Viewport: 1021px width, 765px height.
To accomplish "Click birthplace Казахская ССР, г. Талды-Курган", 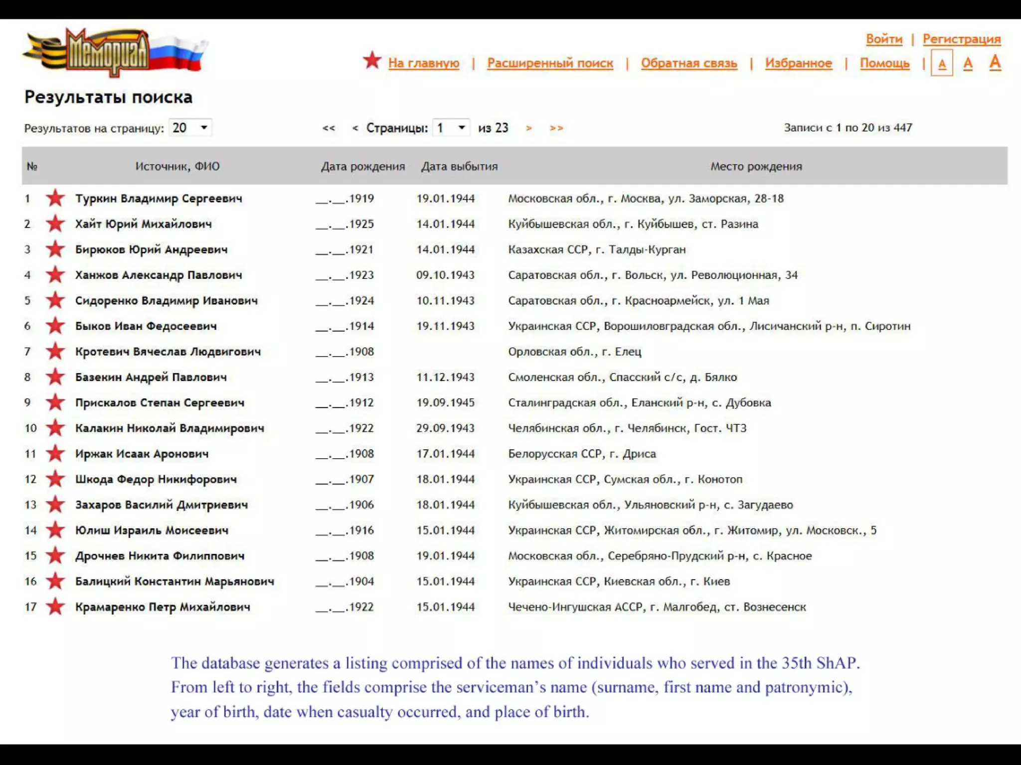I will (x=597, y=249).
